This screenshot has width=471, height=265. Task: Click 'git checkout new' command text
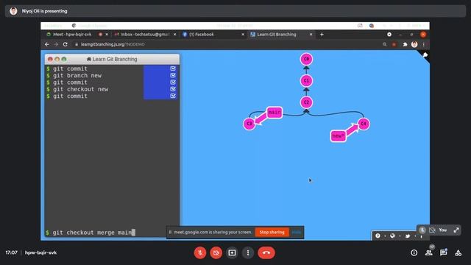80,89
